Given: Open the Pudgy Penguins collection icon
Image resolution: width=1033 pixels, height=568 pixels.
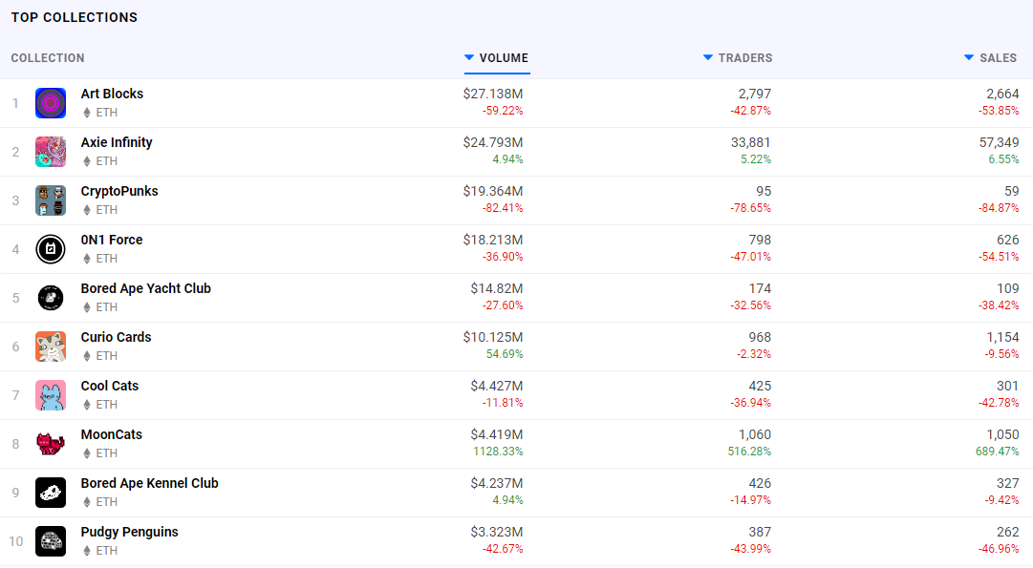Looking at the screenshot, I should (x=51, y=541).
